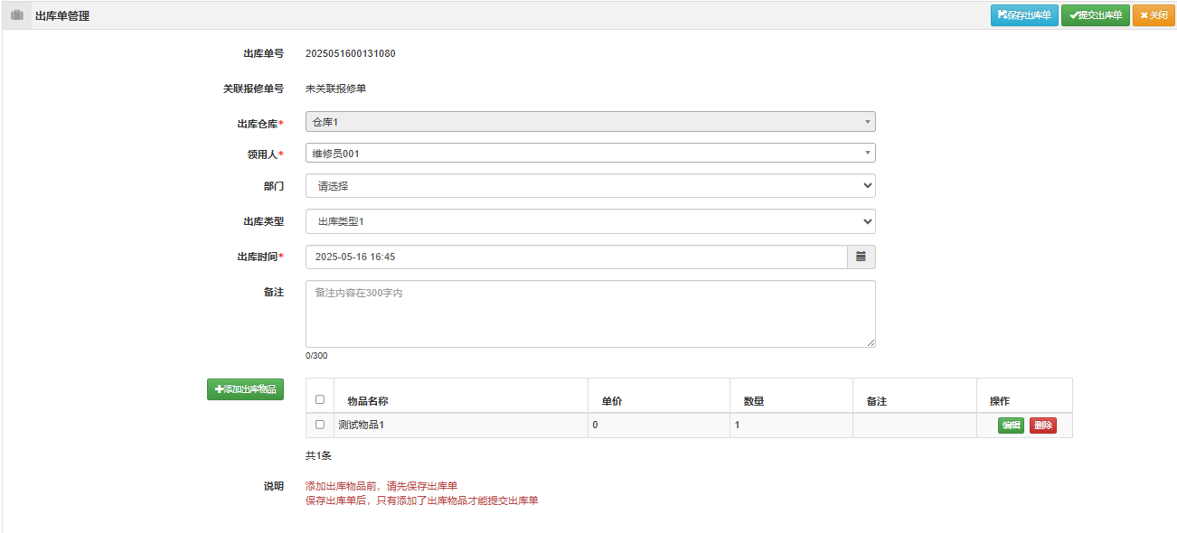1177x533 pixels.
Task: Click the briefcase icon beside 出库单管理
Action: pyautogui.click(x=17, y=15)
